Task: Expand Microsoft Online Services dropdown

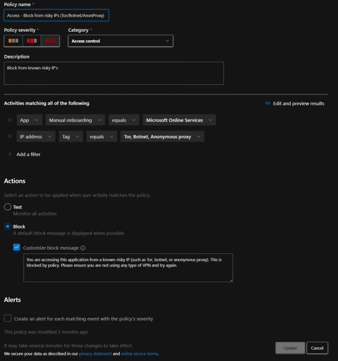Action: (x=179, y=120)
